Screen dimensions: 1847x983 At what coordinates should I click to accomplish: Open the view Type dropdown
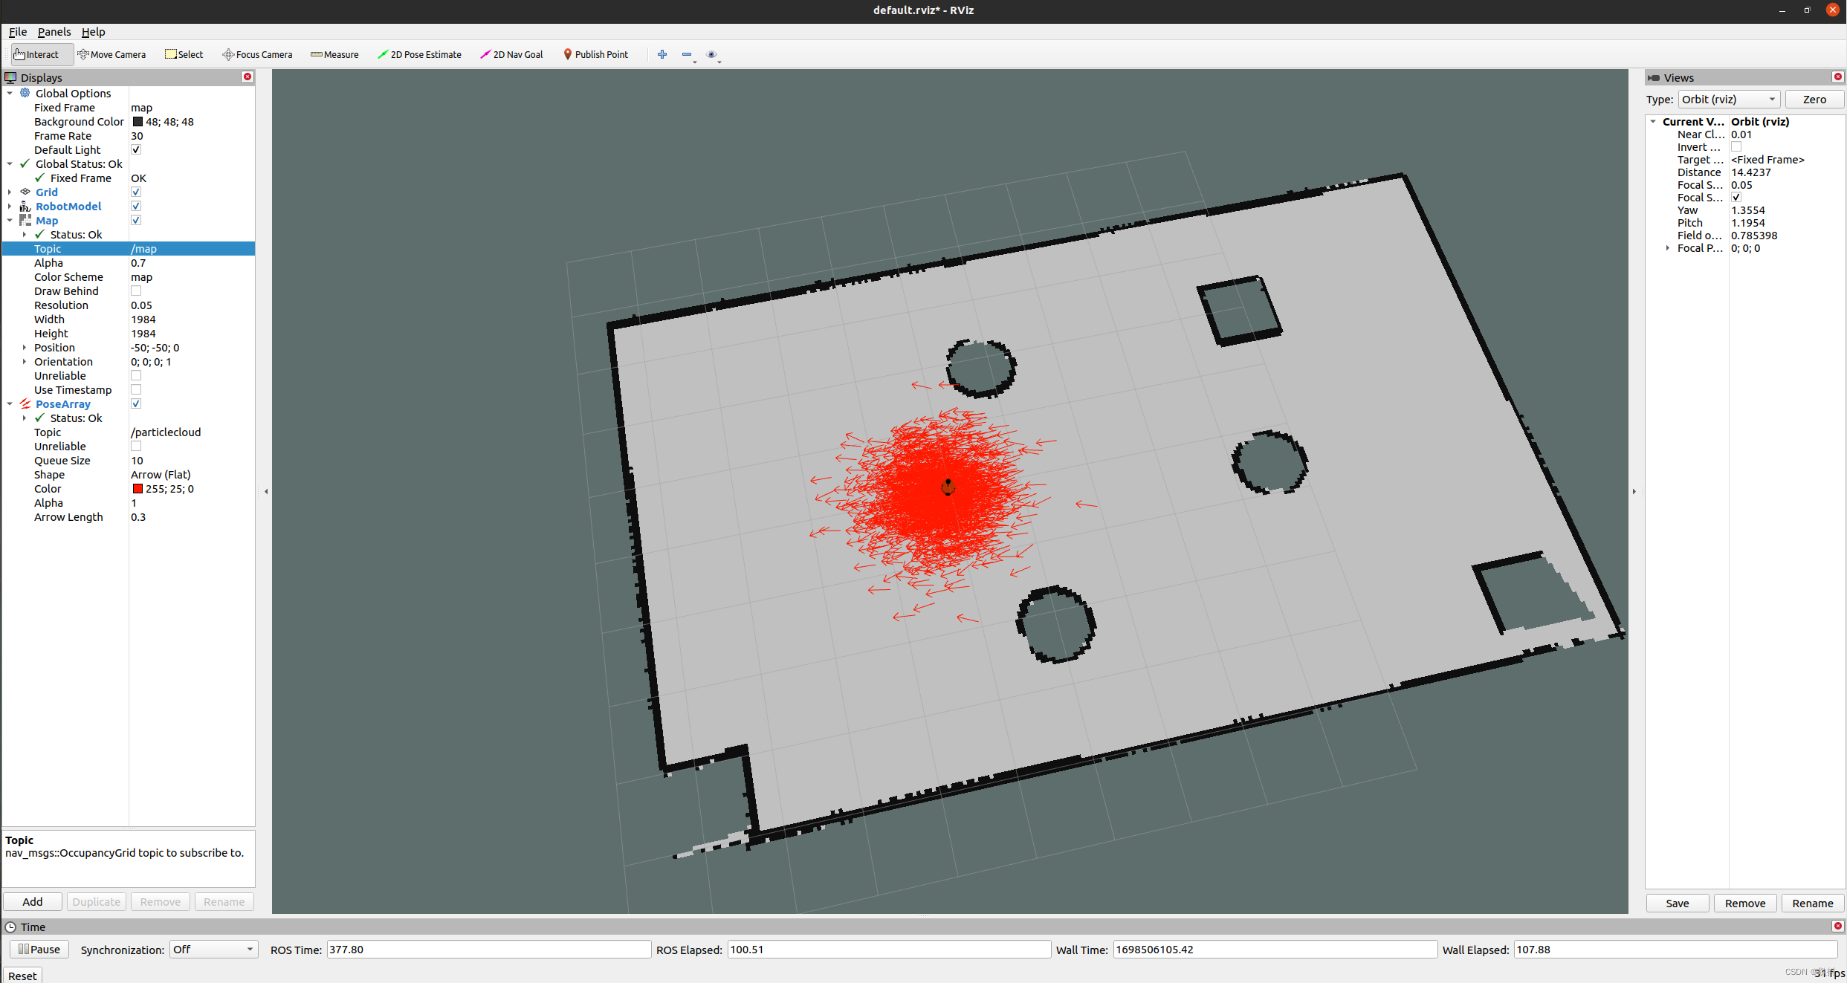pyautogui.click(x=1728, y=100)
